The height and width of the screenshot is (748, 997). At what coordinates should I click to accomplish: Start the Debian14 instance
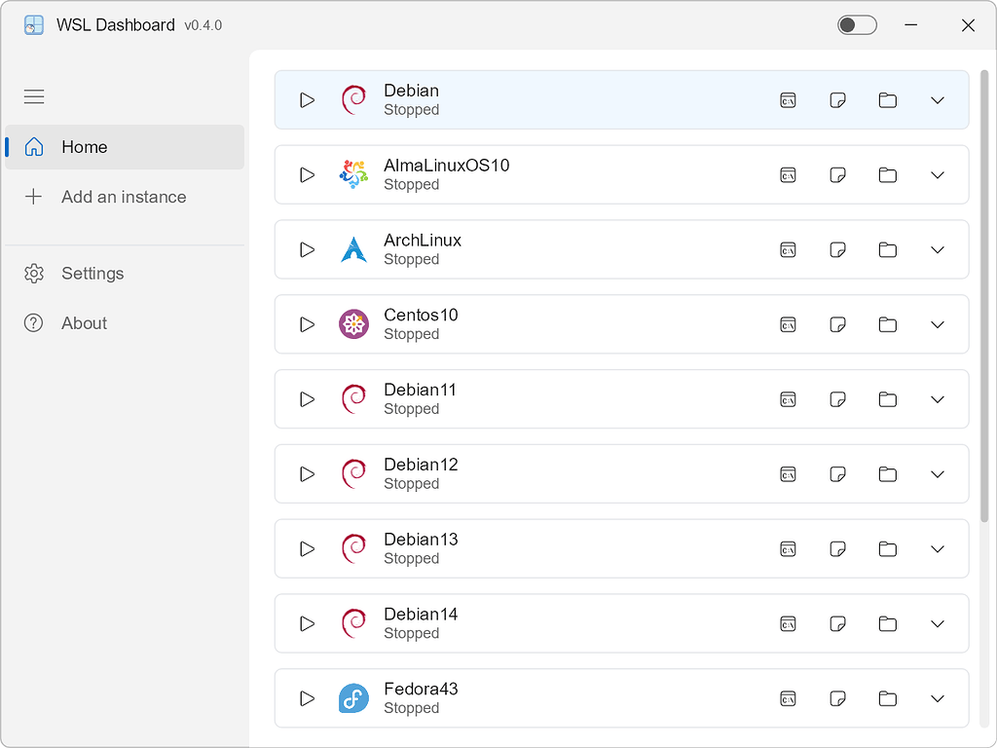point(307,623)
